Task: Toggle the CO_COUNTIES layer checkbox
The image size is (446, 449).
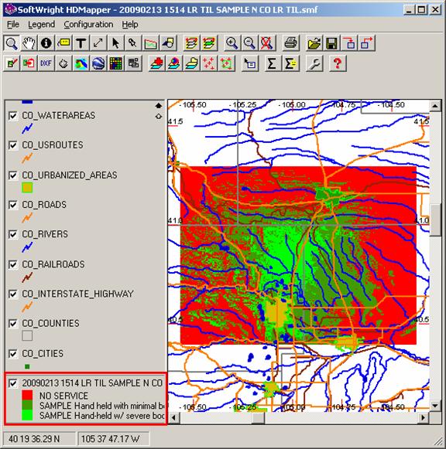Action: tap(13, 323)
